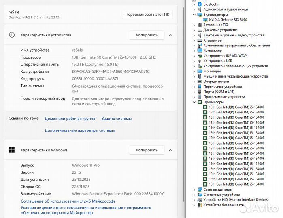Click the processor value i5-13400F 2.50 GHz

click(x=114, y=57)
